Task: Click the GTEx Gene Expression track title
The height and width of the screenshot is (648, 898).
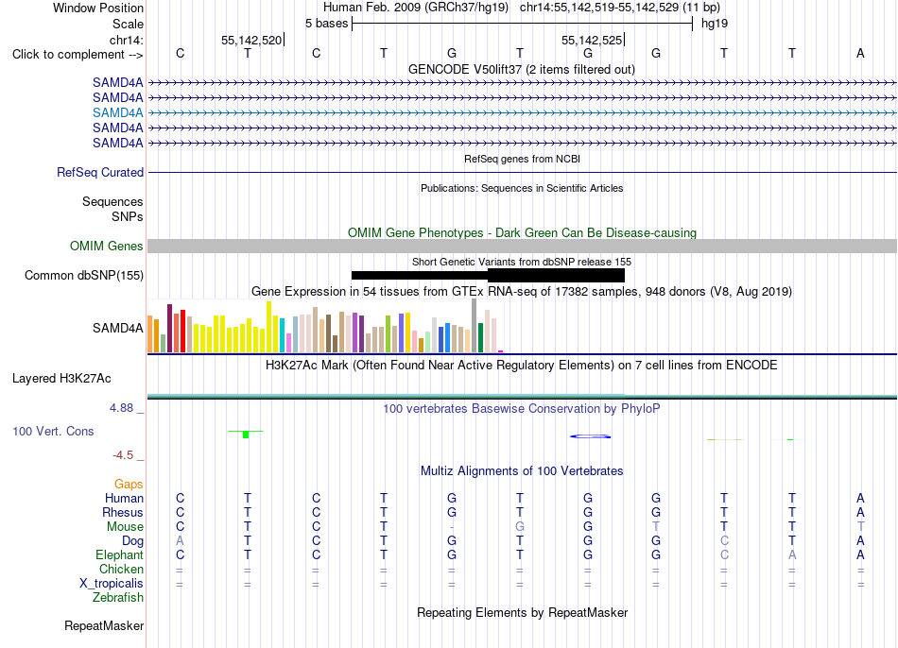Action: 522,291
